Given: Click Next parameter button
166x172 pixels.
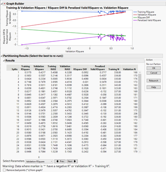Looking at the screenshot, I should [72, 161].
